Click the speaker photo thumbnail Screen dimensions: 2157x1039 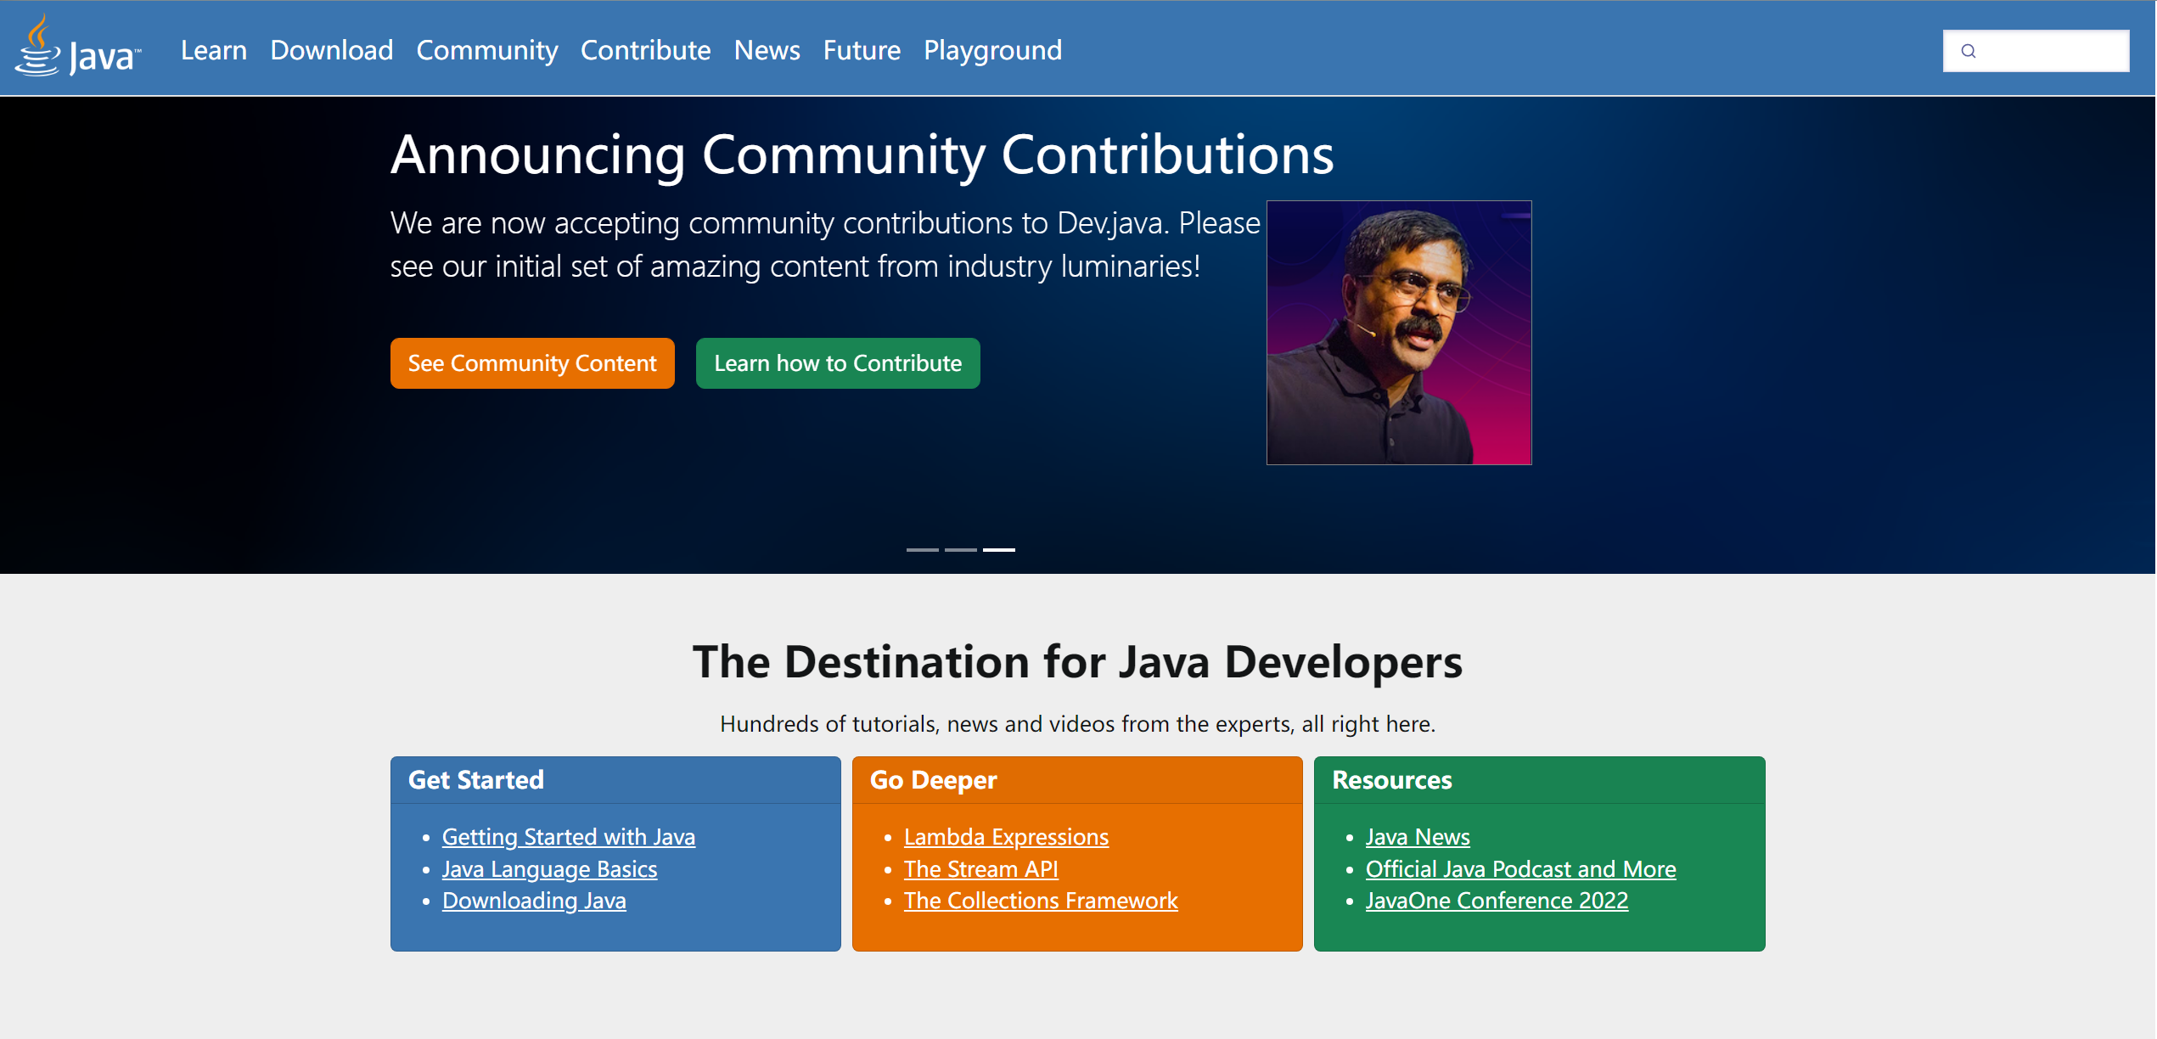[1398, 333]
